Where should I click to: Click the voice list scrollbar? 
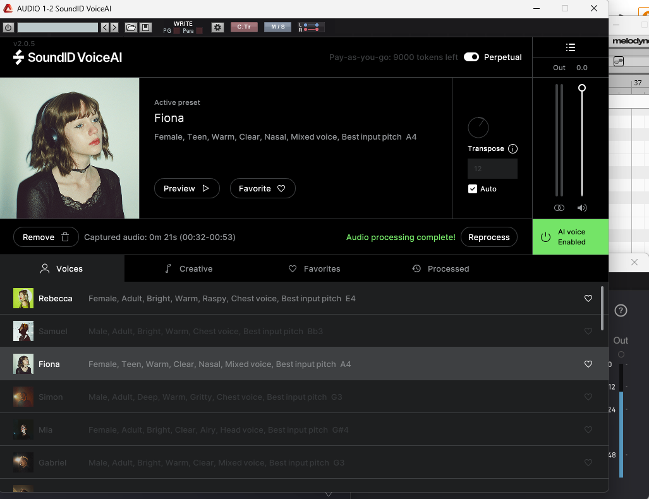click(602, 308)
